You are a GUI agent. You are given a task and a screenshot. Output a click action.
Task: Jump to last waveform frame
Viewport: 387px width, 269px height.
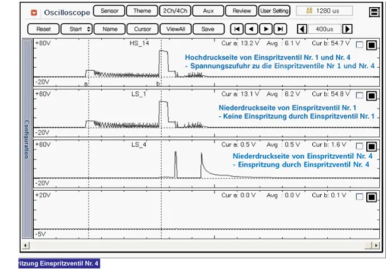(280, 28)
